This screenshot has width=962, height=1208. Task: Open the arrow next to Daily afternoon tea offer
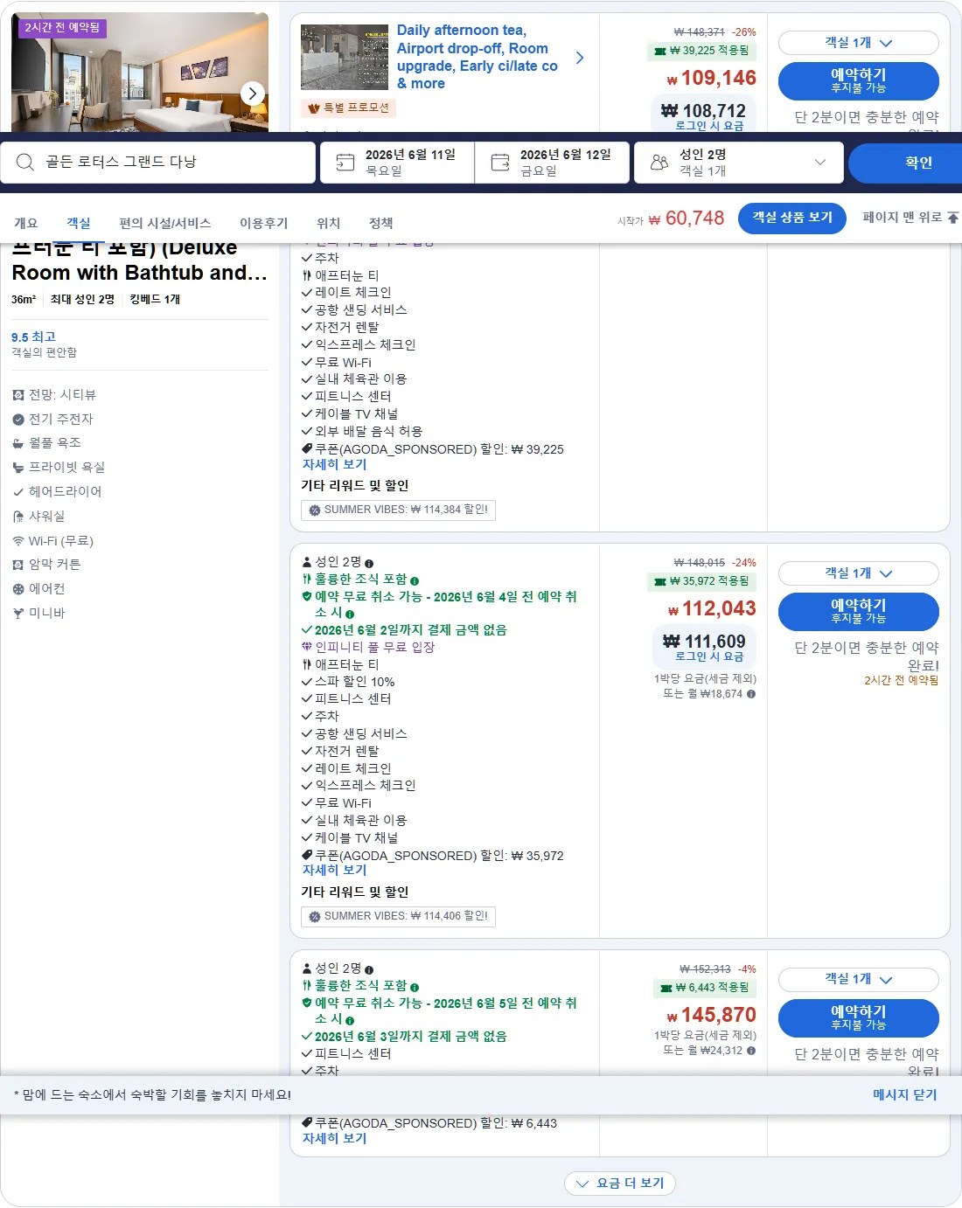pos(580,58)
